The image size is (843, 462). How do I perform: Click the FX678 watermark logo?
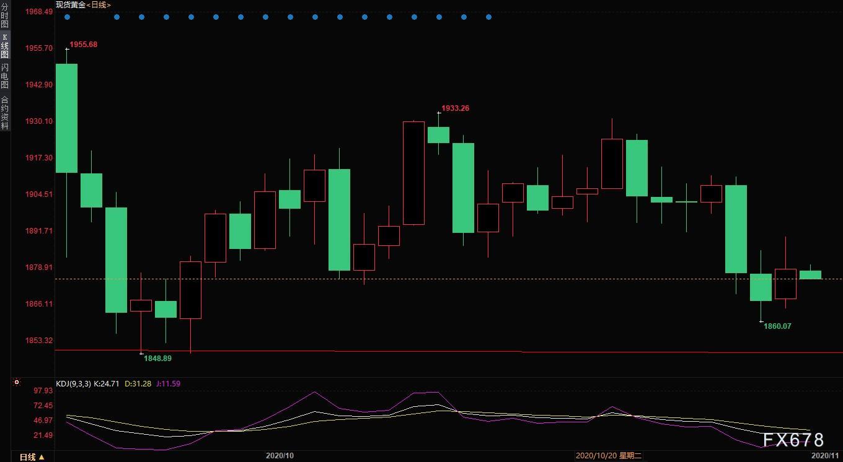pos(793,440)
